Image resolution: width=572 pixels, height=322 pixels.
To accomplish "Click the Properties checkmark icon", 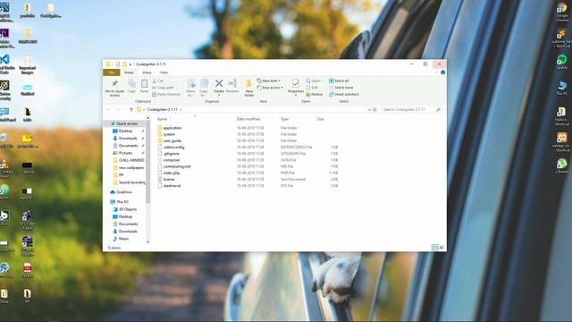I will pyautogui.click(x=296, y=83).
